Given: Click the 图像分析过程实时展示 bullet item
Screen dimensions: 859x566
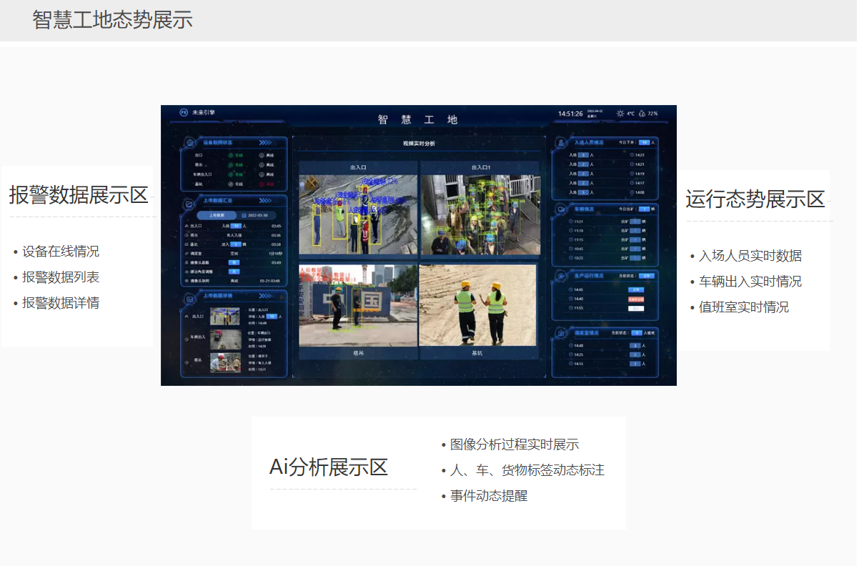Looking at the screenshot, I should pyautogui.click(x=515, y=445).
